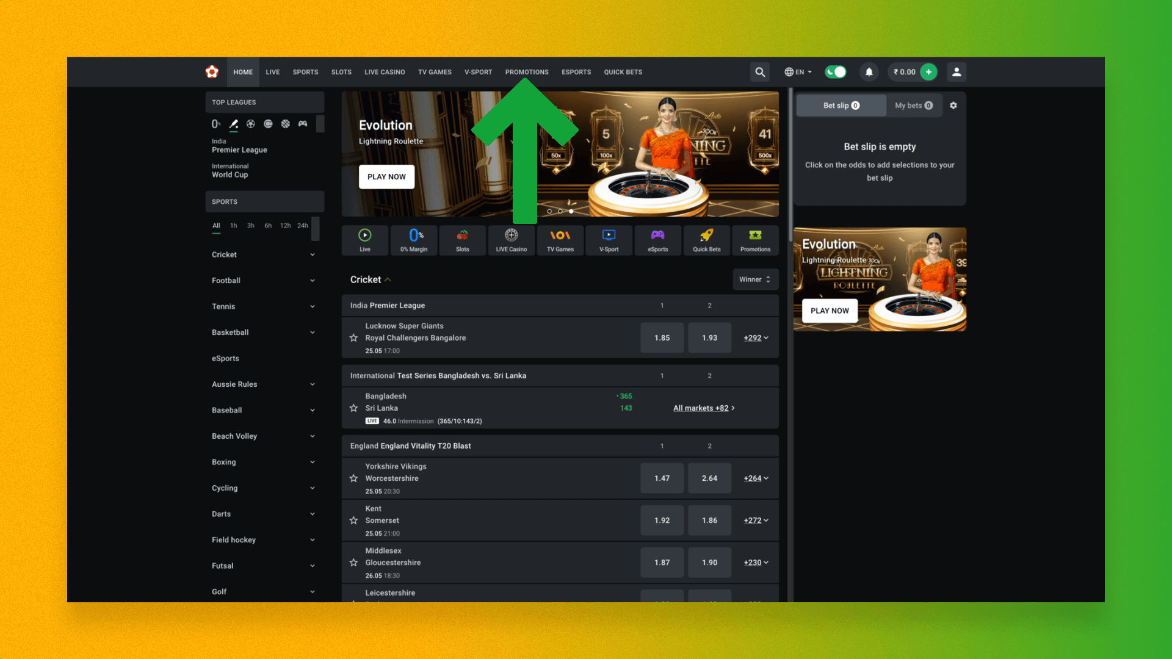
Task: Click the site logo in the header
Action: click(x=212, y=72)
